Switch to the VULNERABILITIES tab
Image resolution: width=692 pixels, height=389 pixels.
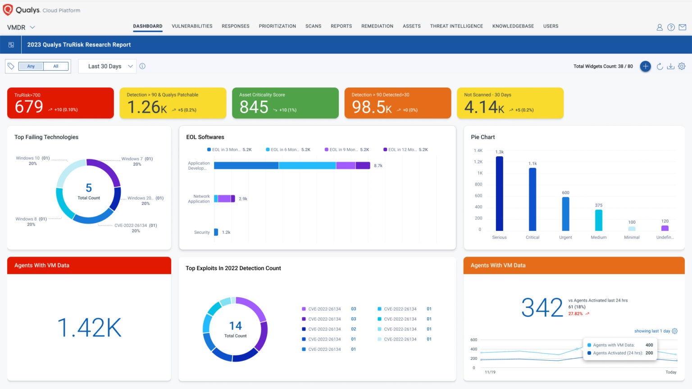click(x=192, y=26)
